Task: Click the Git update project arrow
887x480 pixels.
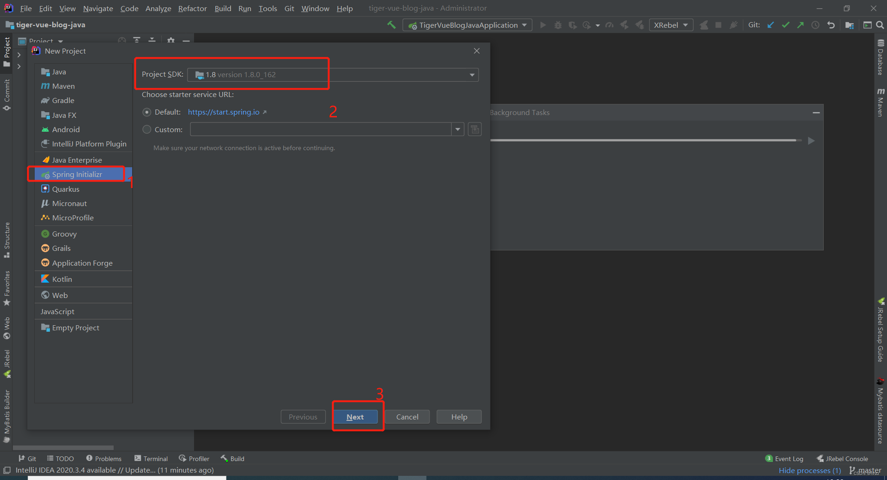Action: click(x=771, y=25)
